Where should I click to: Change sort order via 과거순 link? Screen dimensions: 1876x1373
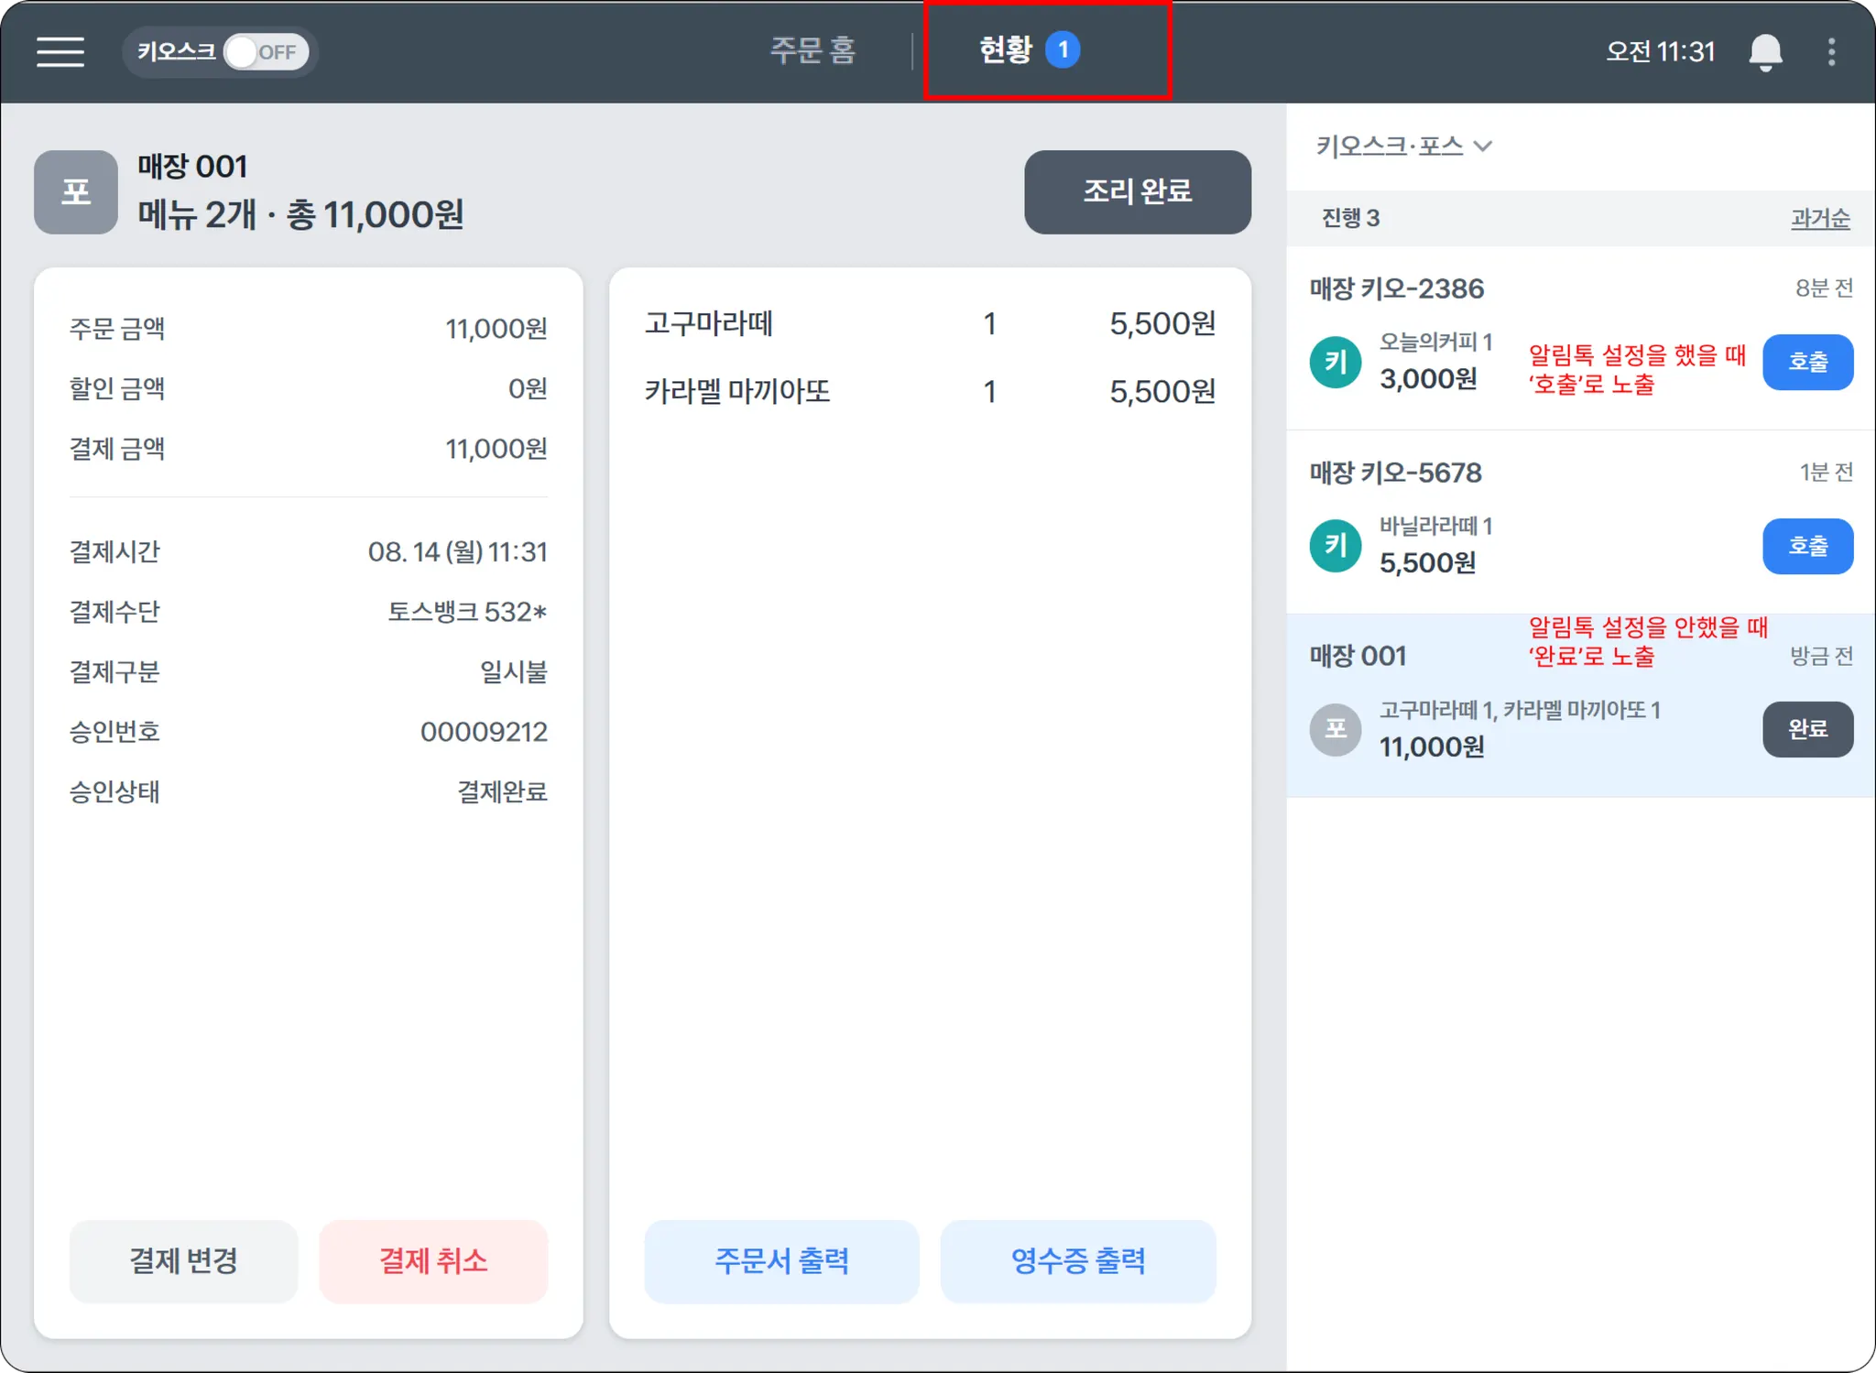coord(1820,218)
